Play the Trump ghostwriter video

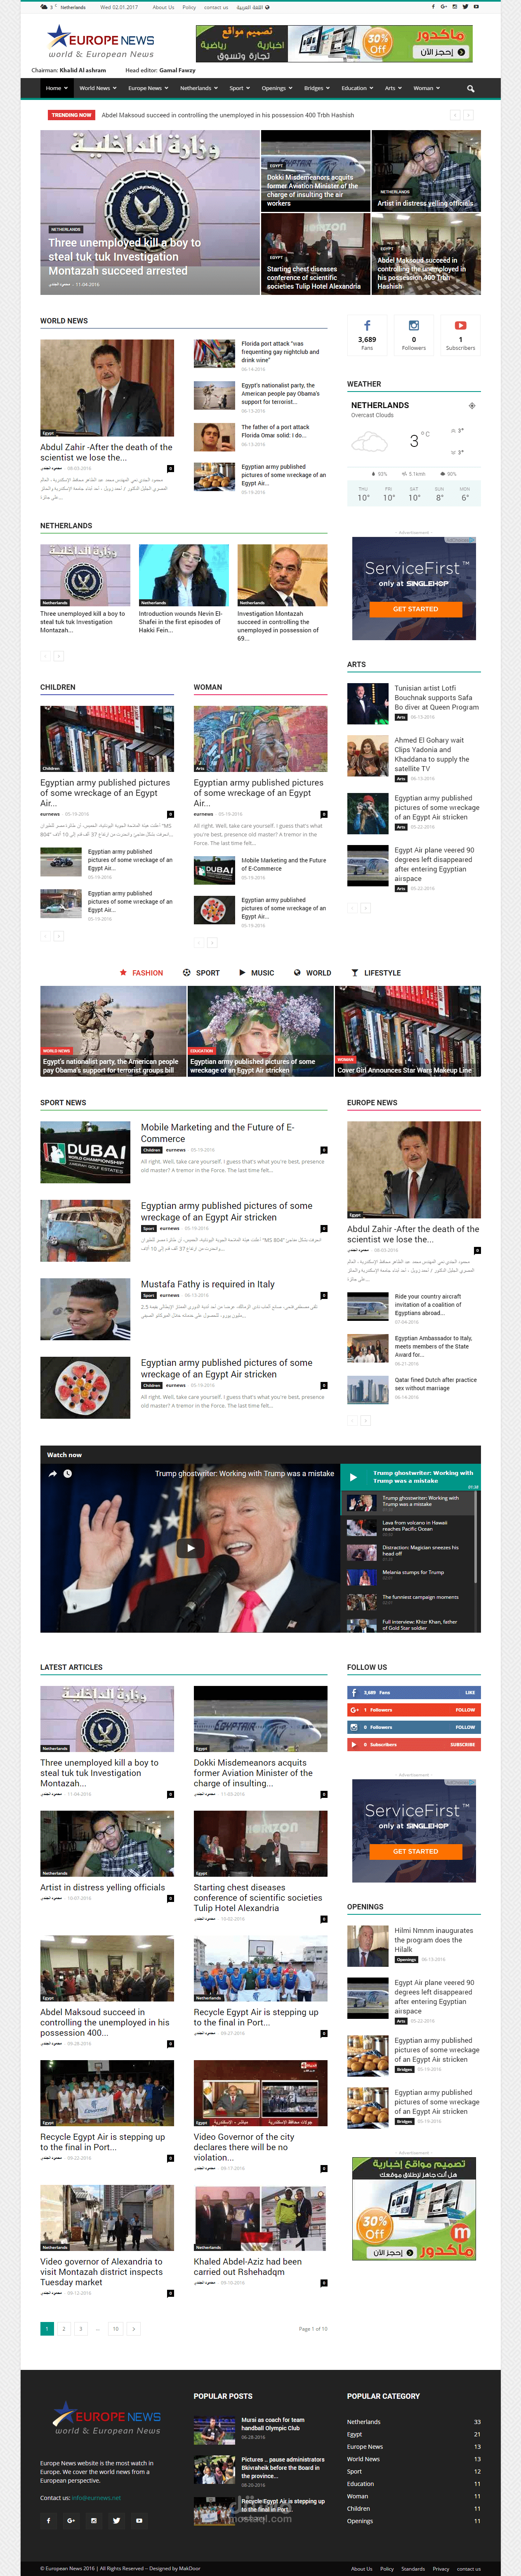click(x=191, y=1548)
